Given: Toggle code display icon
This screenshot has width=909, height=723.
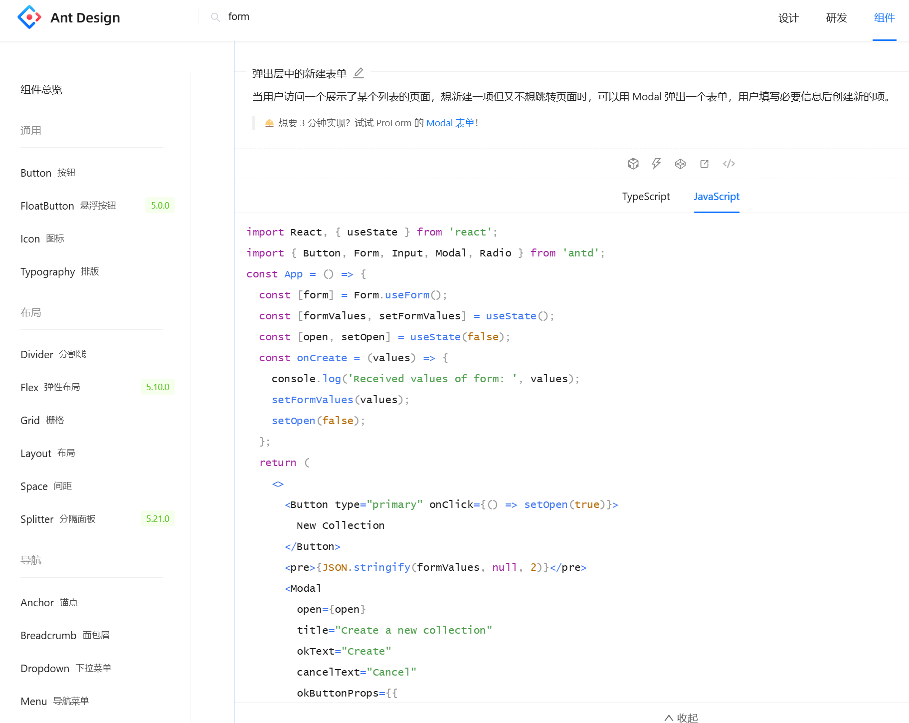Looking at the screenshot, I should 729,164.
